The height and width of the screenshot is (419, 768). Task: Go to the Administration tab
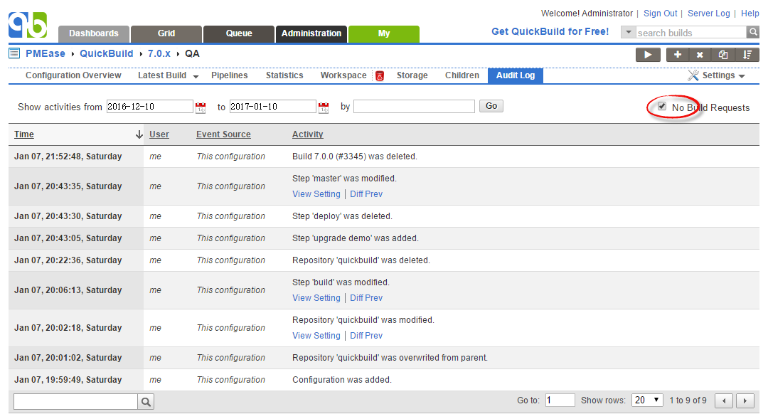click(311, 34)
